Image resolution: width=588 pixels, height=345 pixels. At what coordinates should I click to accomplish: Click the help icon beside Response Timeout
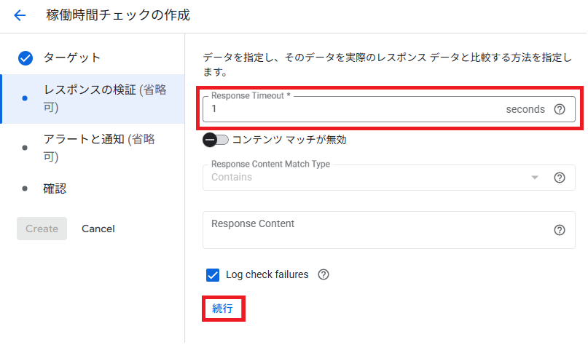(560, 109)
